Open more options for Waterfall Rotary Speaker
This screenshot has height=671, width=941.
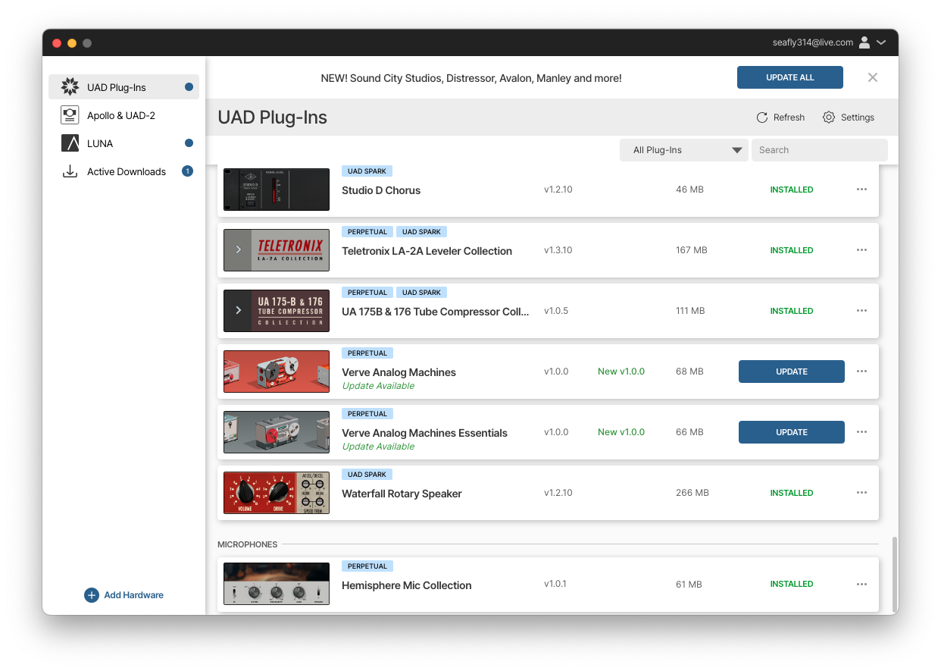[861, 493]
